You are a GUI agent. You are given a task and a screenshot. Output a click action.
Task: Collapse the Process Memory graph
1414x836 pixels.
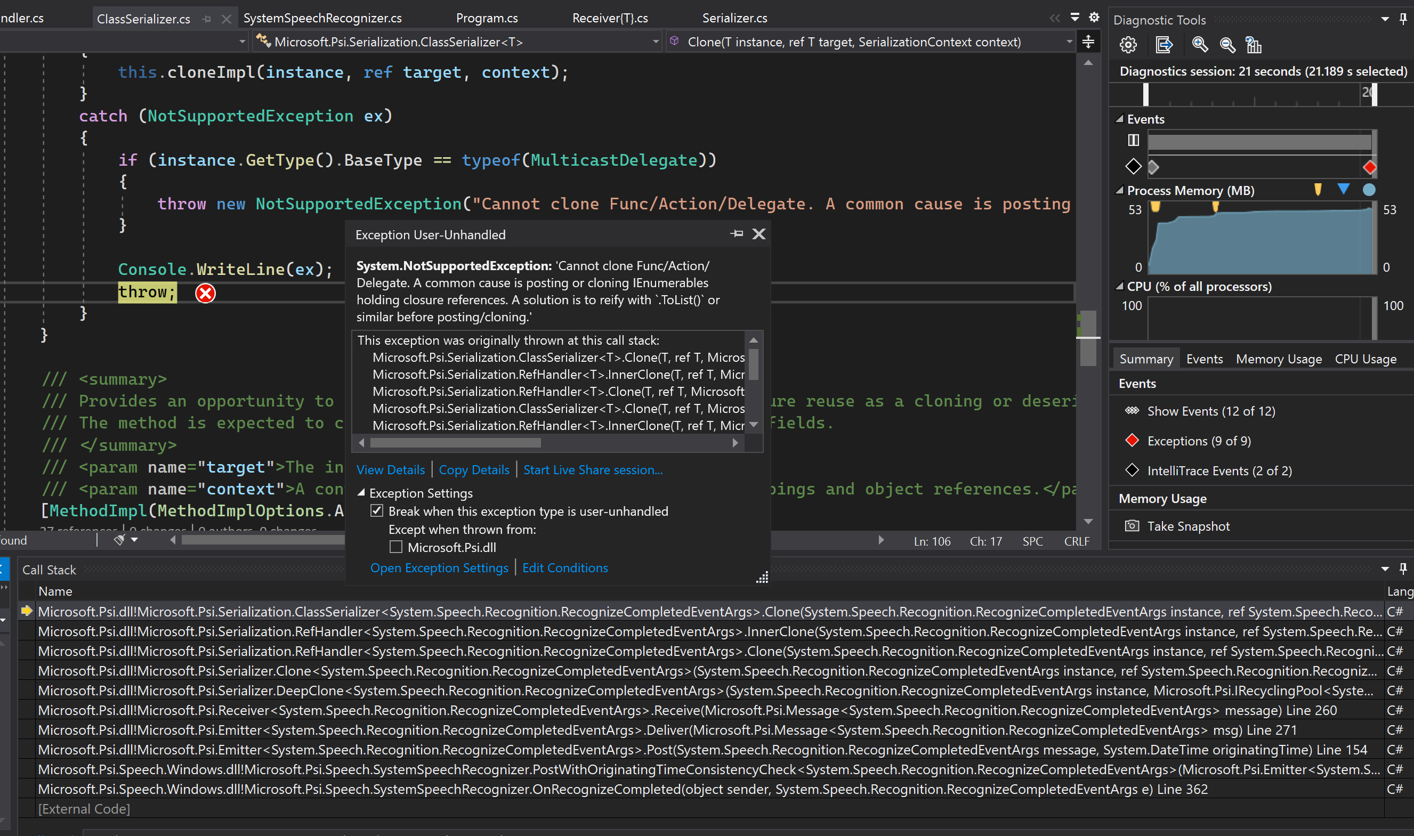1119,190
